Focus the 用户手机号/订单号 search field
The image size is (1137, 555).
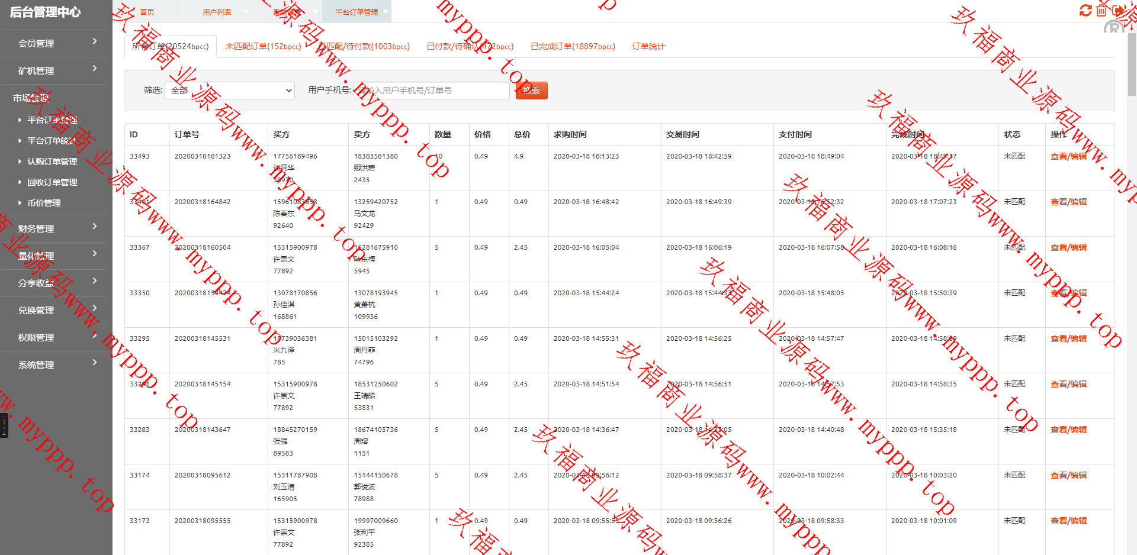click(431, 91)
